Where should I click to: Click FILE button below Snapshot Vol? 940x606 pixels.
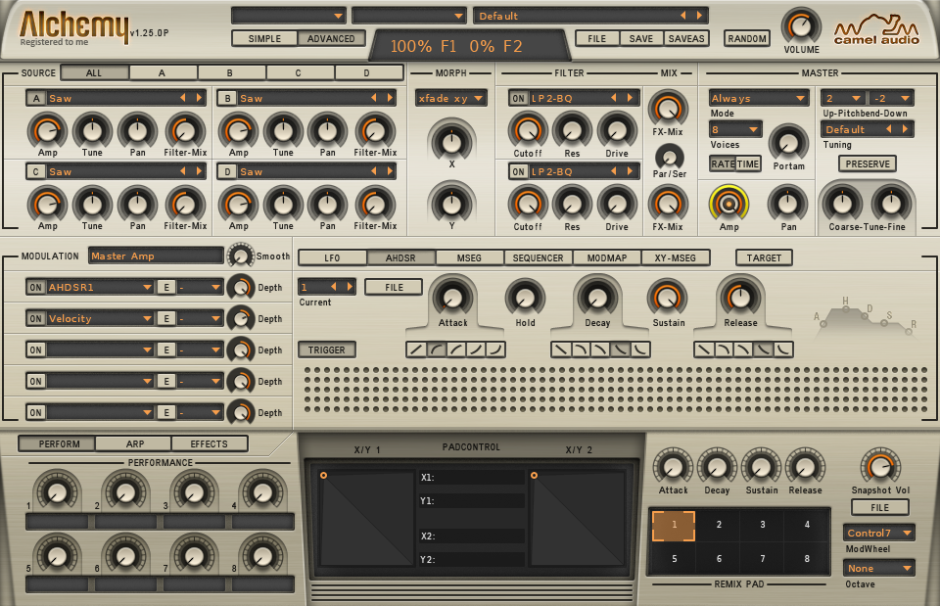(x=880, y=508)
